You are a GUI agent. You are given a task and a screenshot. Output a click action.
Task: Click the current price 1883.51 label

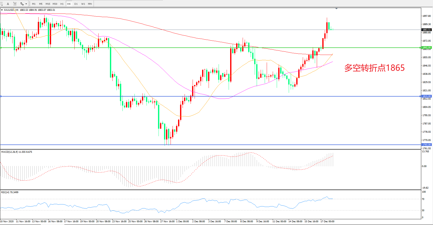click(x=426, y=30)
